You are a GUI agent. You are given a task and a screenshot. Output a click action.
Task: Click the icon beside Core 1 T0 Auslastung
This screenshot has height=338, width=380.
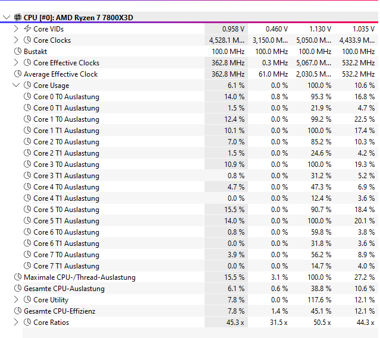click(27, 119)
